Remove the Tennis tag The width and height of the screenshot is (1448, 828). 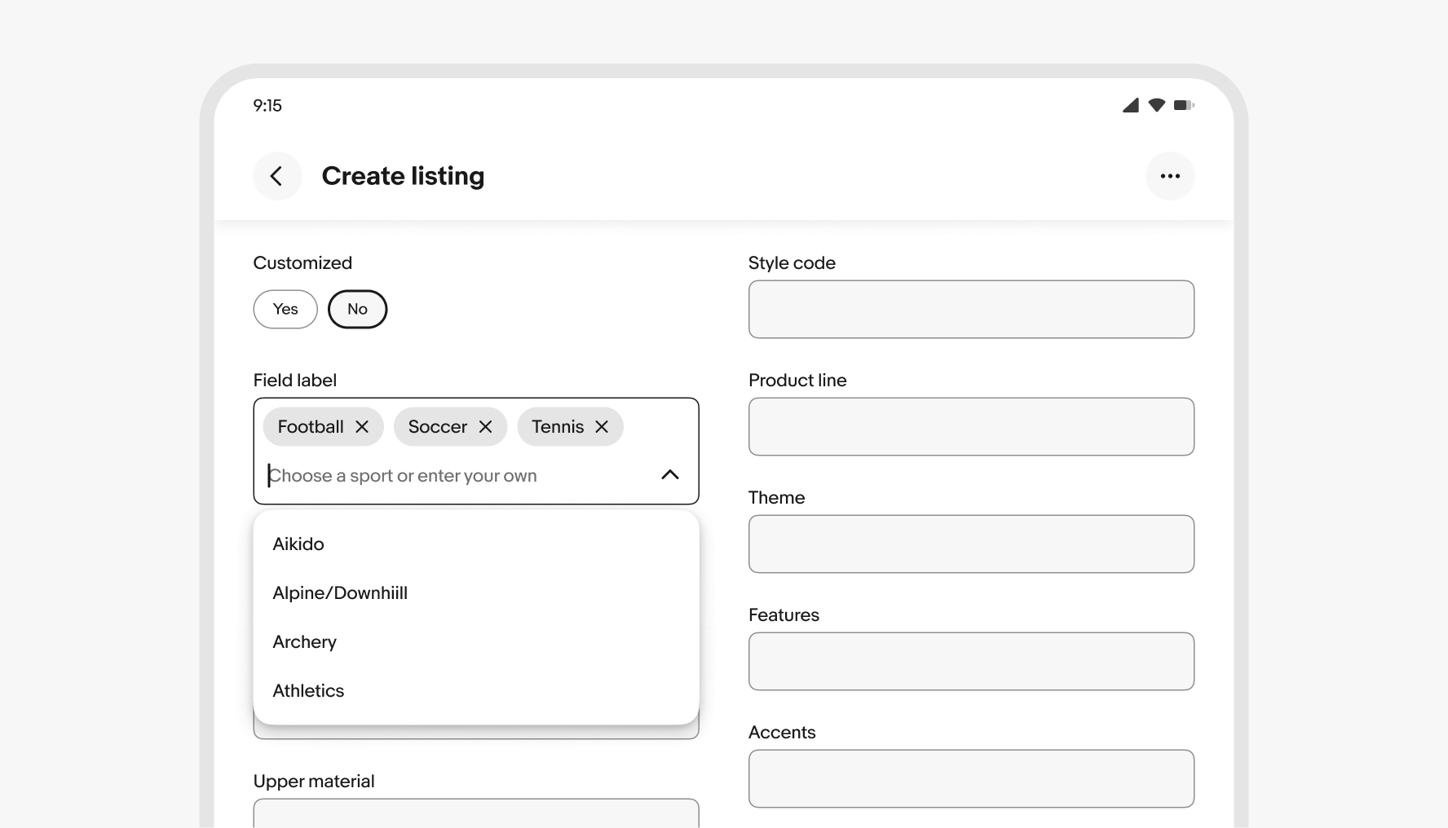[x=602, y=426]
